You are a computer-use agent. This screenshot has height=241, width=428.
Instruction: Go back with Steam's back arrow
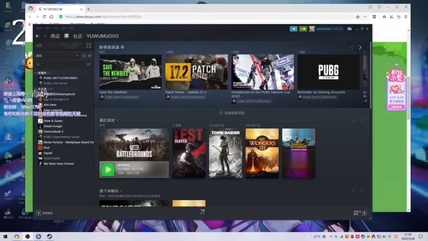coord(37,36)
